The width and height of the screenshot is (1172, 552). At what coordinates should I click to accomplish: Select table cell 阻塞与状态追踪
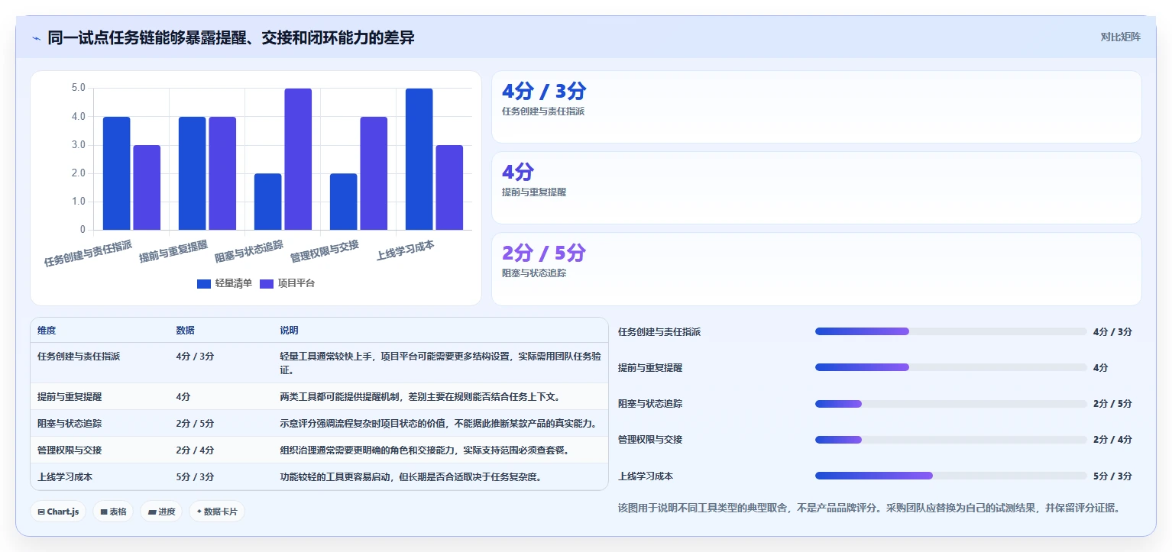point(70,424)
